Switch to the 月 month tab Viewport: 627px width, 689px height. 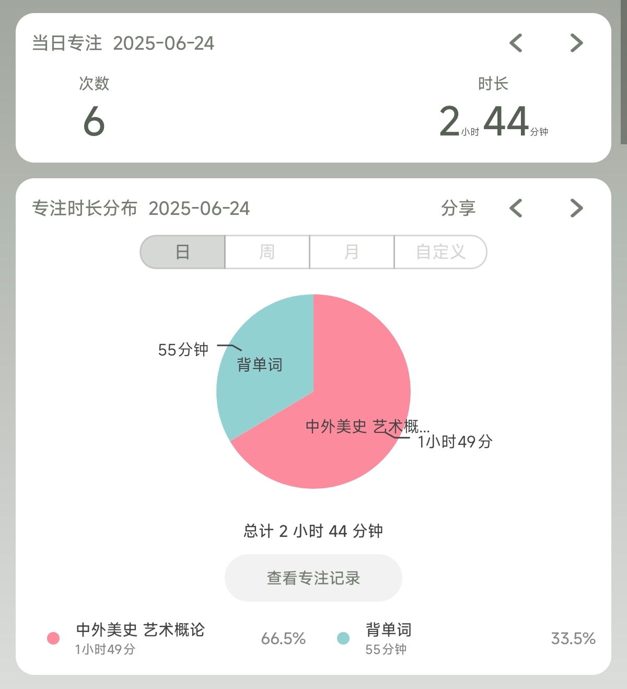352,252
